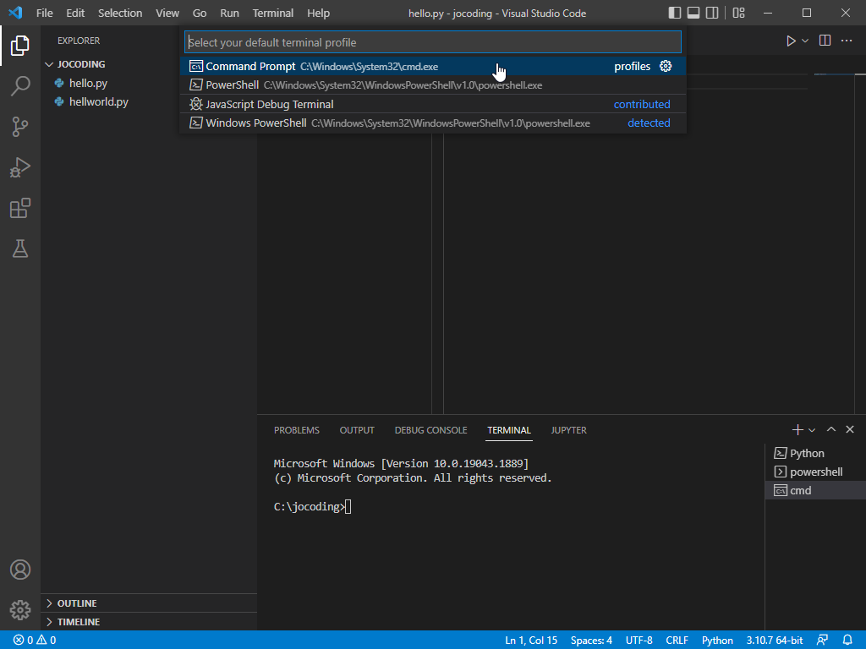The height and width of the screenshot is (649, 866).
Task: Open the Manage gear icon
Action: pos(20,610)
